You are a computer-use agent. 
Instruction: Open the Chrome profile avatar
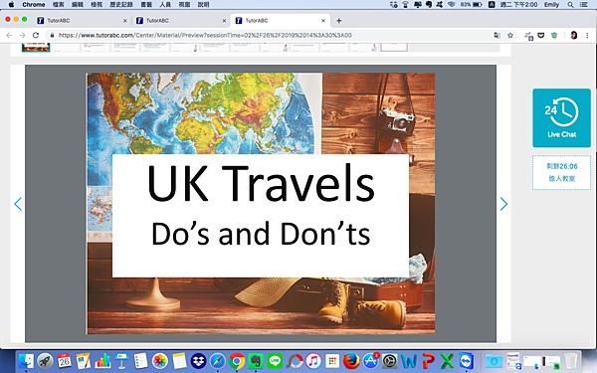[x=574, y=35]
